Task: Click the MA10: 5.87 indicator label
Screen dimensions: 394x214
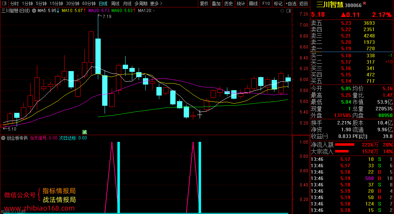Action: tap(72, 11)
